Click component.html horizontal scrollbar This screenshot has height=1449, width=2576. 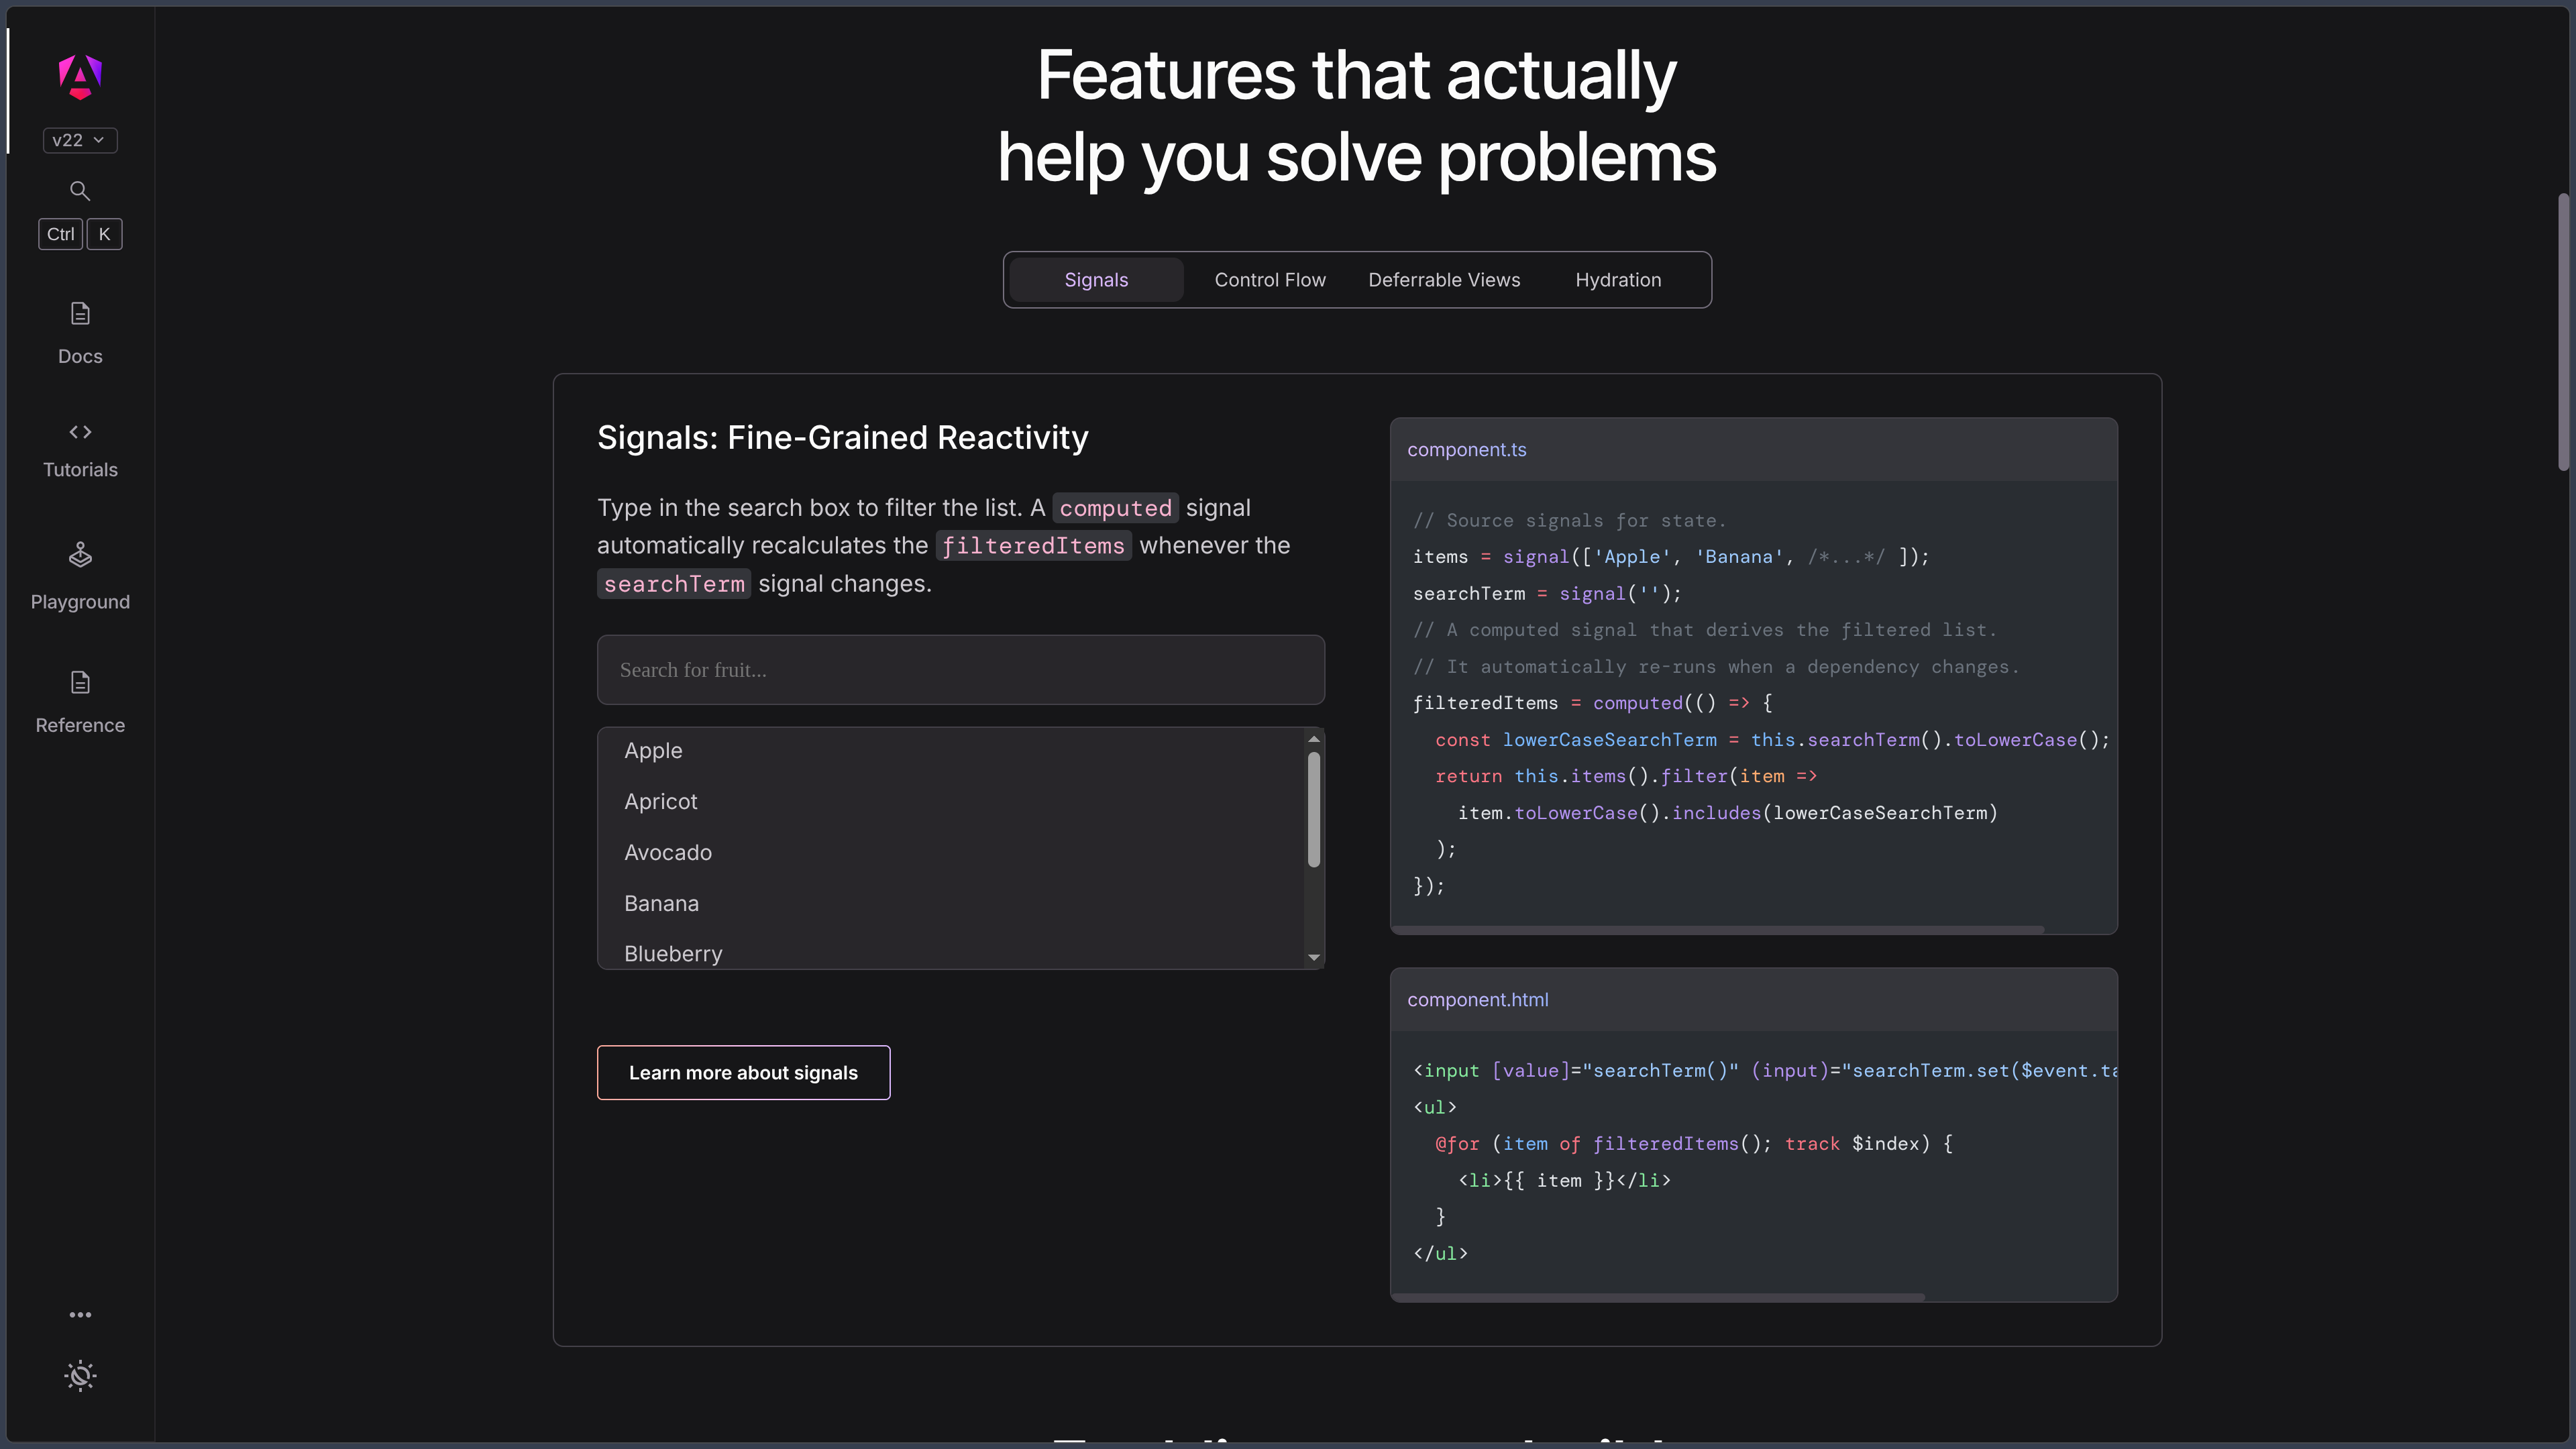pyautogui.click(x=1658, y=1298)
